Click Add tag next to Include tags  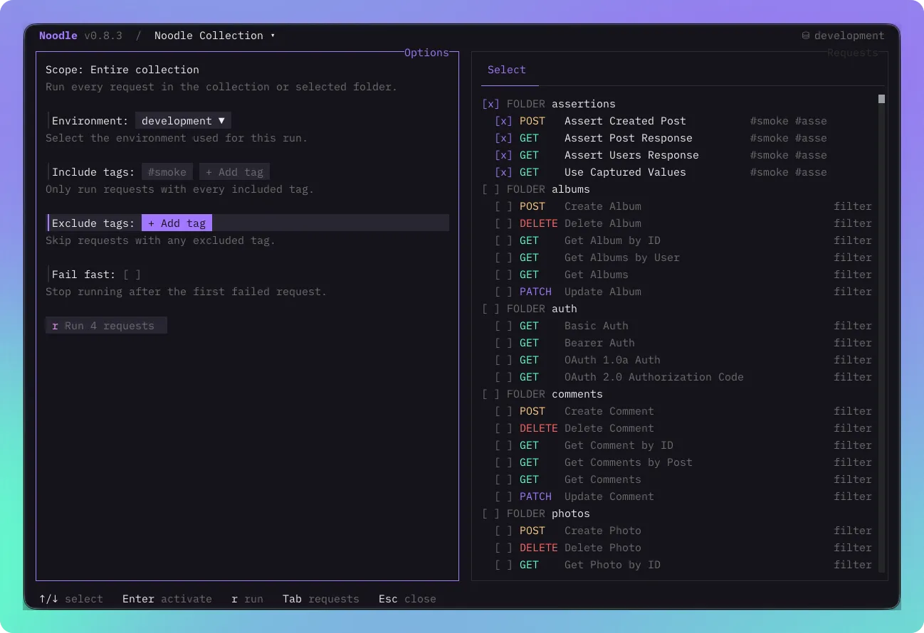click(234, 172)
